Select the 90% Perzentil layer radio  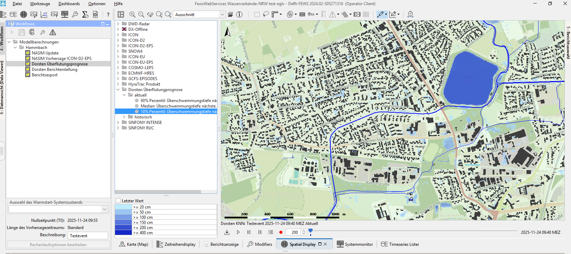(x=137, y=101)
